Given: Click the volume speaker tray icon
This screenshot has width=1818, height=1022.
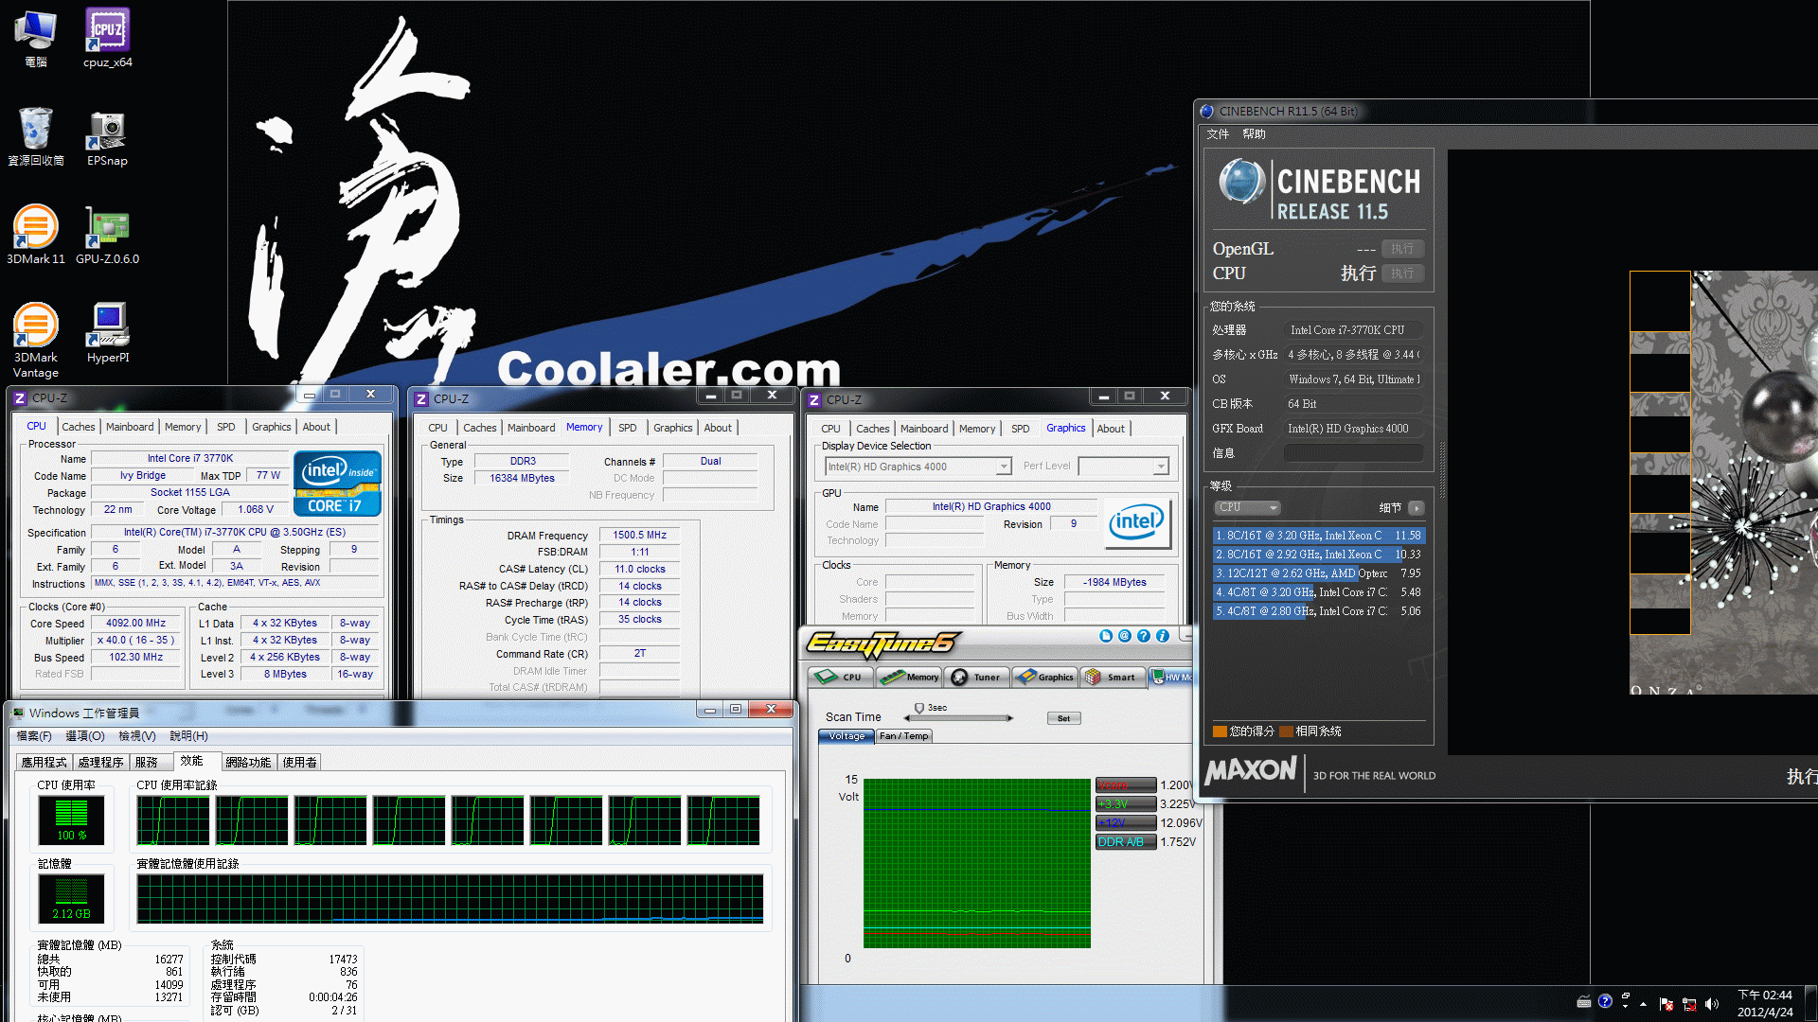Looking at the screenshot, I should tap(1712, 1004).
